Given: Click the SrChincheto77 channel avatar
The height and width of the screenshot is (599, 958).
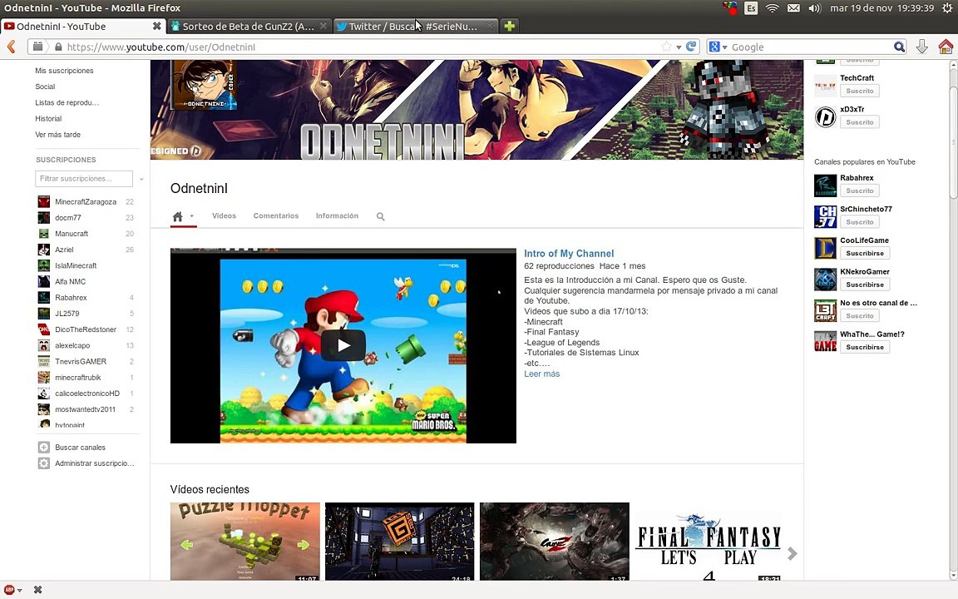Looking at the screenshot, I should (x=826, y=216).
